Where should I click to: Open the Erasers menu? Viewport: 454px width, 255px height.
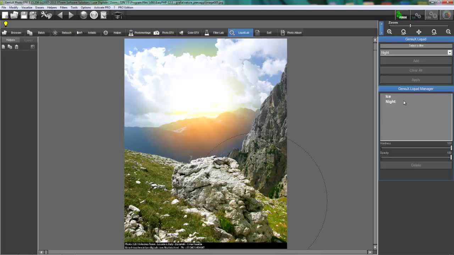coord(40,7)
